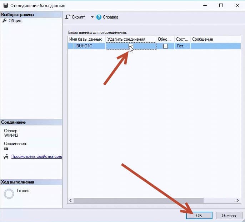
Task: Click the database icon in the title bar
Action: coord(5,6)
